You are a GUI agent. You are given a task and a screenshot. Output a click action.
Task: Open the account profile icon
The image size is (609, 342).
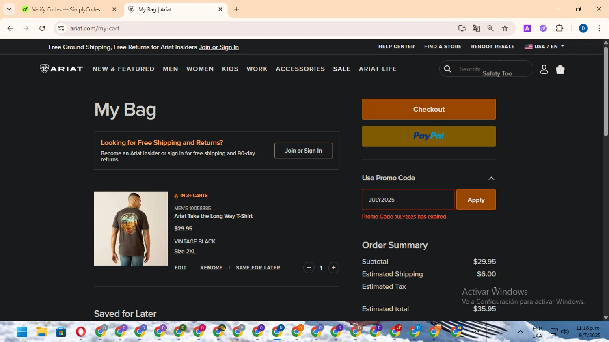(544, 69)
